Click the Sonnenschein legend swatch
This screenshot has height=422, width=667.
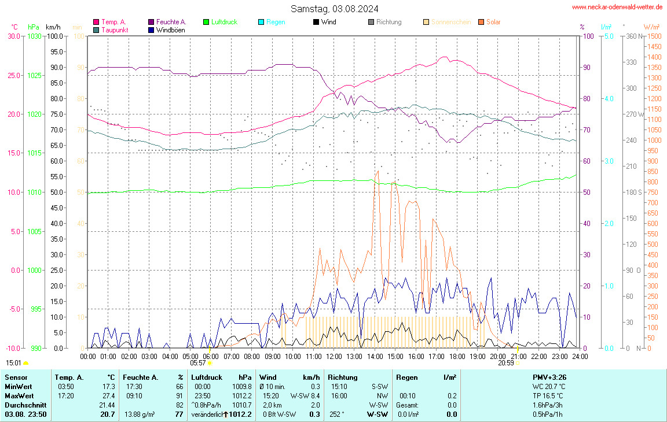click(426, 22)
